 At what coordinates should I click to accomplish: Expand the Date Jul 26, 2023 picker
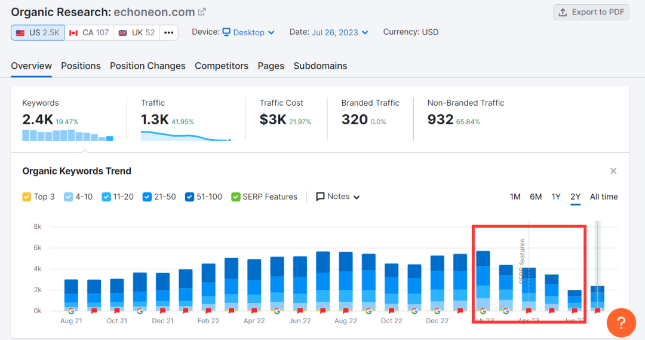pos(339,32)
